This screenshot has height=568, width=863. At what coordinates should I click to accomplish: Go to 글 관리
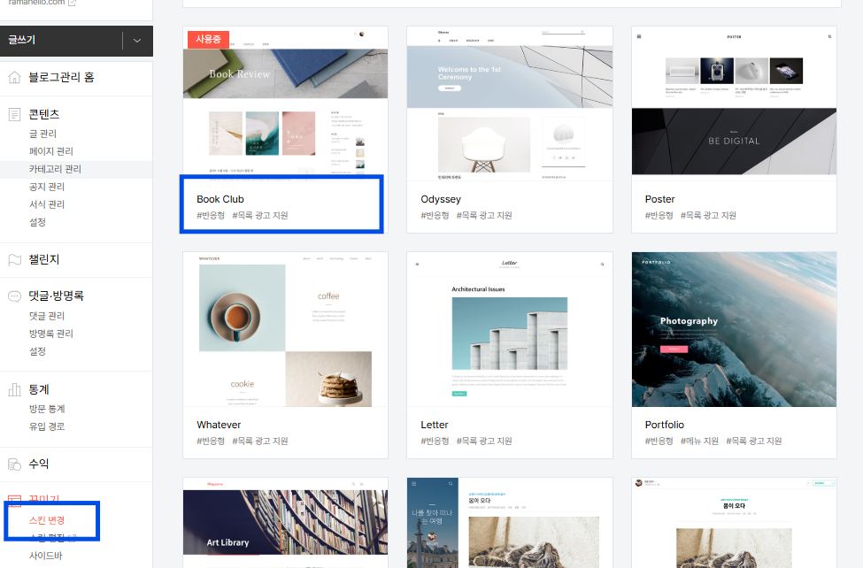tap(42, 134)
